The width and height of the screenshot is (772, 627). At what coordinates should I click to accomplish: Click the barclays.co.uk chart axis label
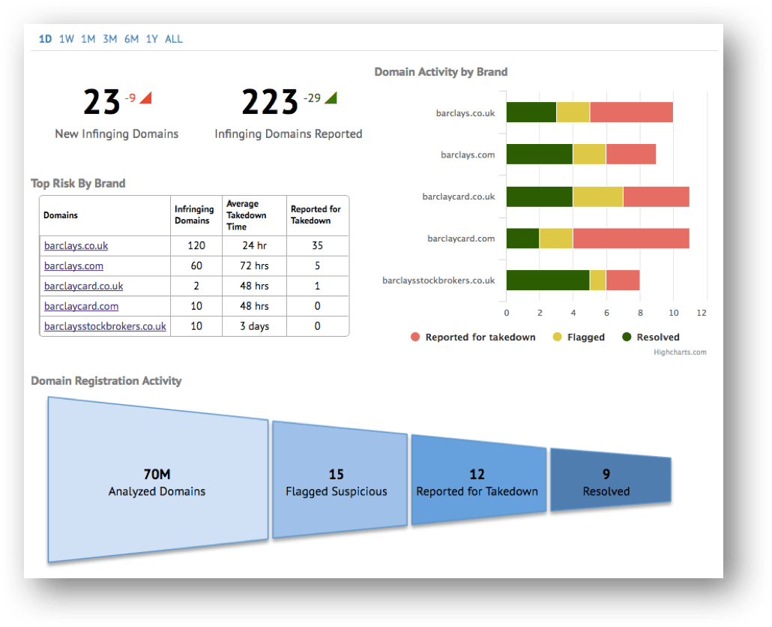[465, 113]
